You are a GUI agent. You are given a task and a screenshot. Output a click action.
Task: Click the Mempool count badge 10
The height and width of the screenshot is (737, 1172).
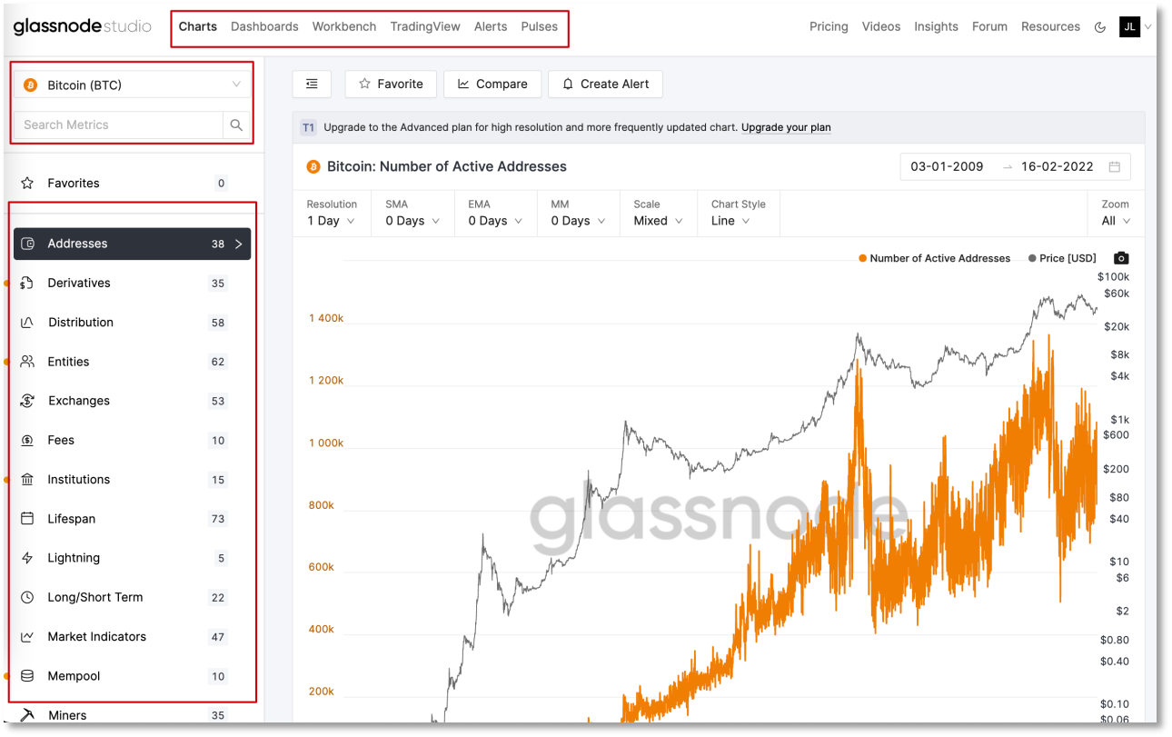(218, 676)
